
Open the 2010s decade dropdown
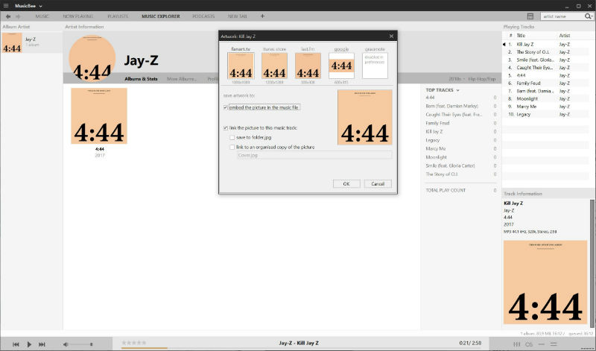click(457, 79)
